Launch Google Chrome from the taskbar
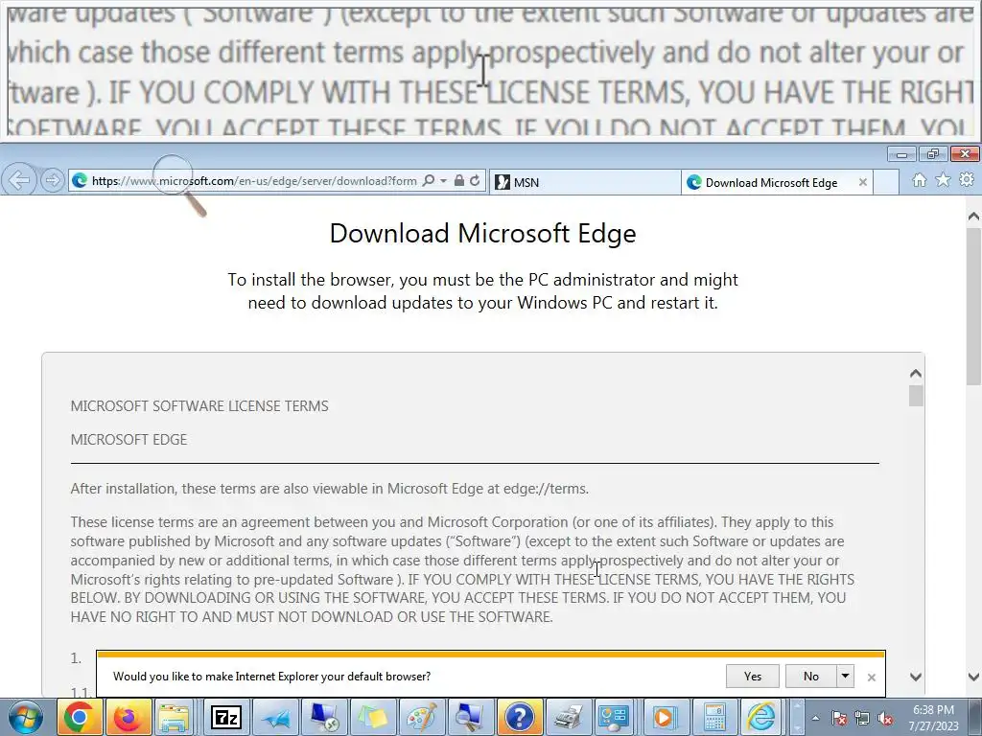This screenshot has height=736, width=982. (x=79, y=717)
